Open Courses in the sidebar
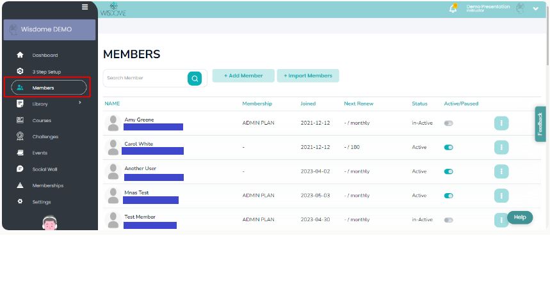This screenshot has height=305, width=550. tap(42, 120)
